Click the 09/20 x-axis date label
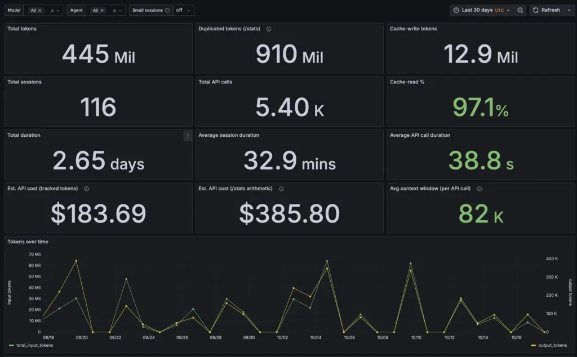The height and width of the screenshot is (357, 577). tap(82, 337)
